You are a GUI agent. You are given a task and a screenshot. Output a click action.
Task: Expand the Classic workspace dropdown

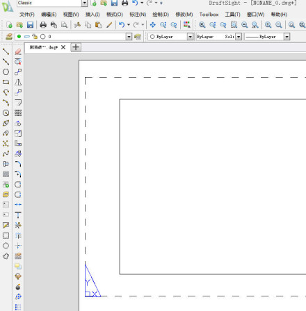point(85,3)
